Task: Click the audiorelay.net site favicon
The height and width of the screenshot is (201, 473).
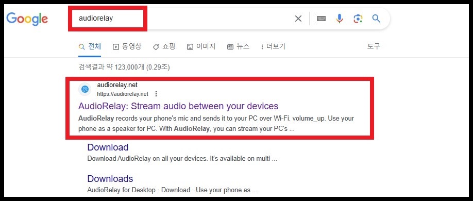Action: coord(85,89)
